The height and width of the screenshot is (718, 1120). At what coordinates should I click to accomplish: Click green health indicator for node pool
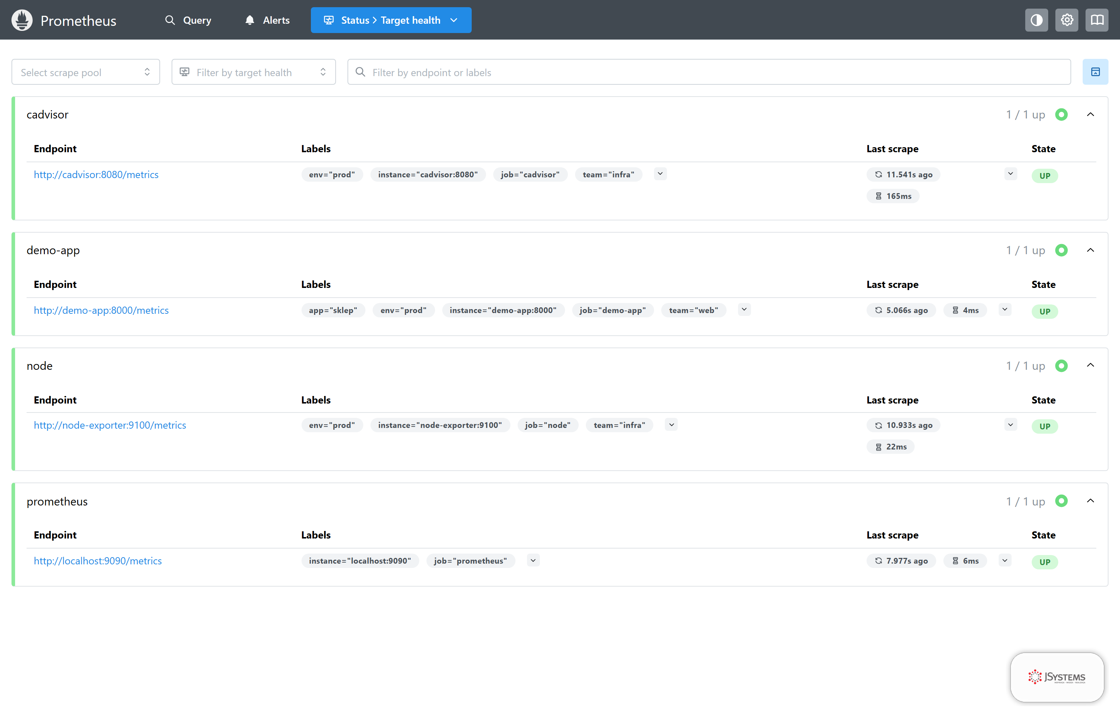1061,366
